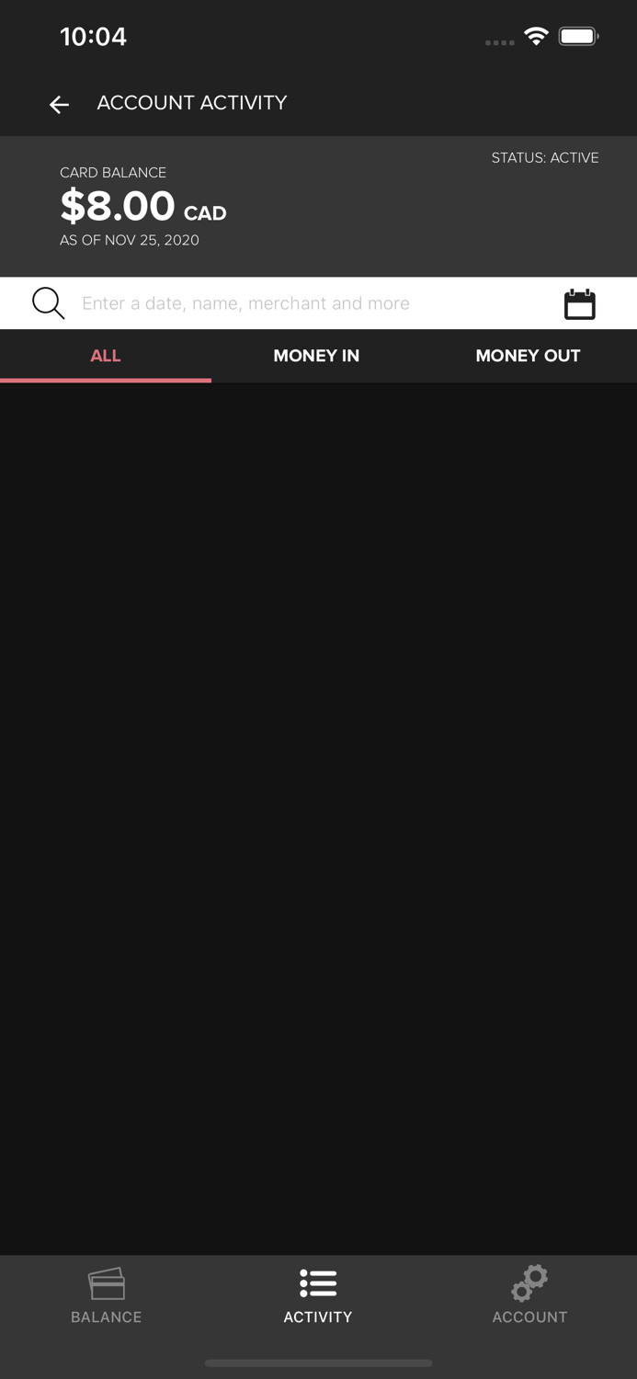Filter by the MONEY OUT tab
The width and height of the screenshot is (637, 1379).
tap(528, 356)
